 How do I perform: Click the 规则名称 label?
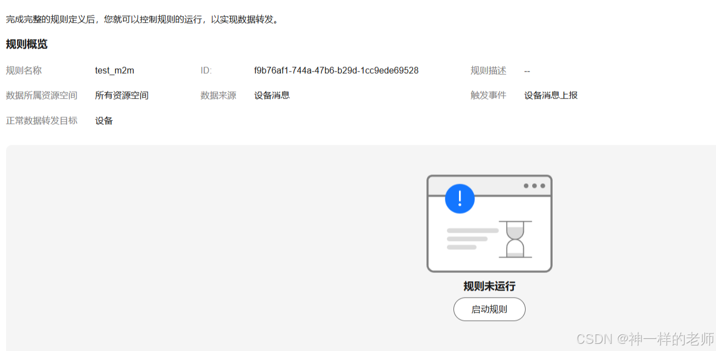(24, 70)
